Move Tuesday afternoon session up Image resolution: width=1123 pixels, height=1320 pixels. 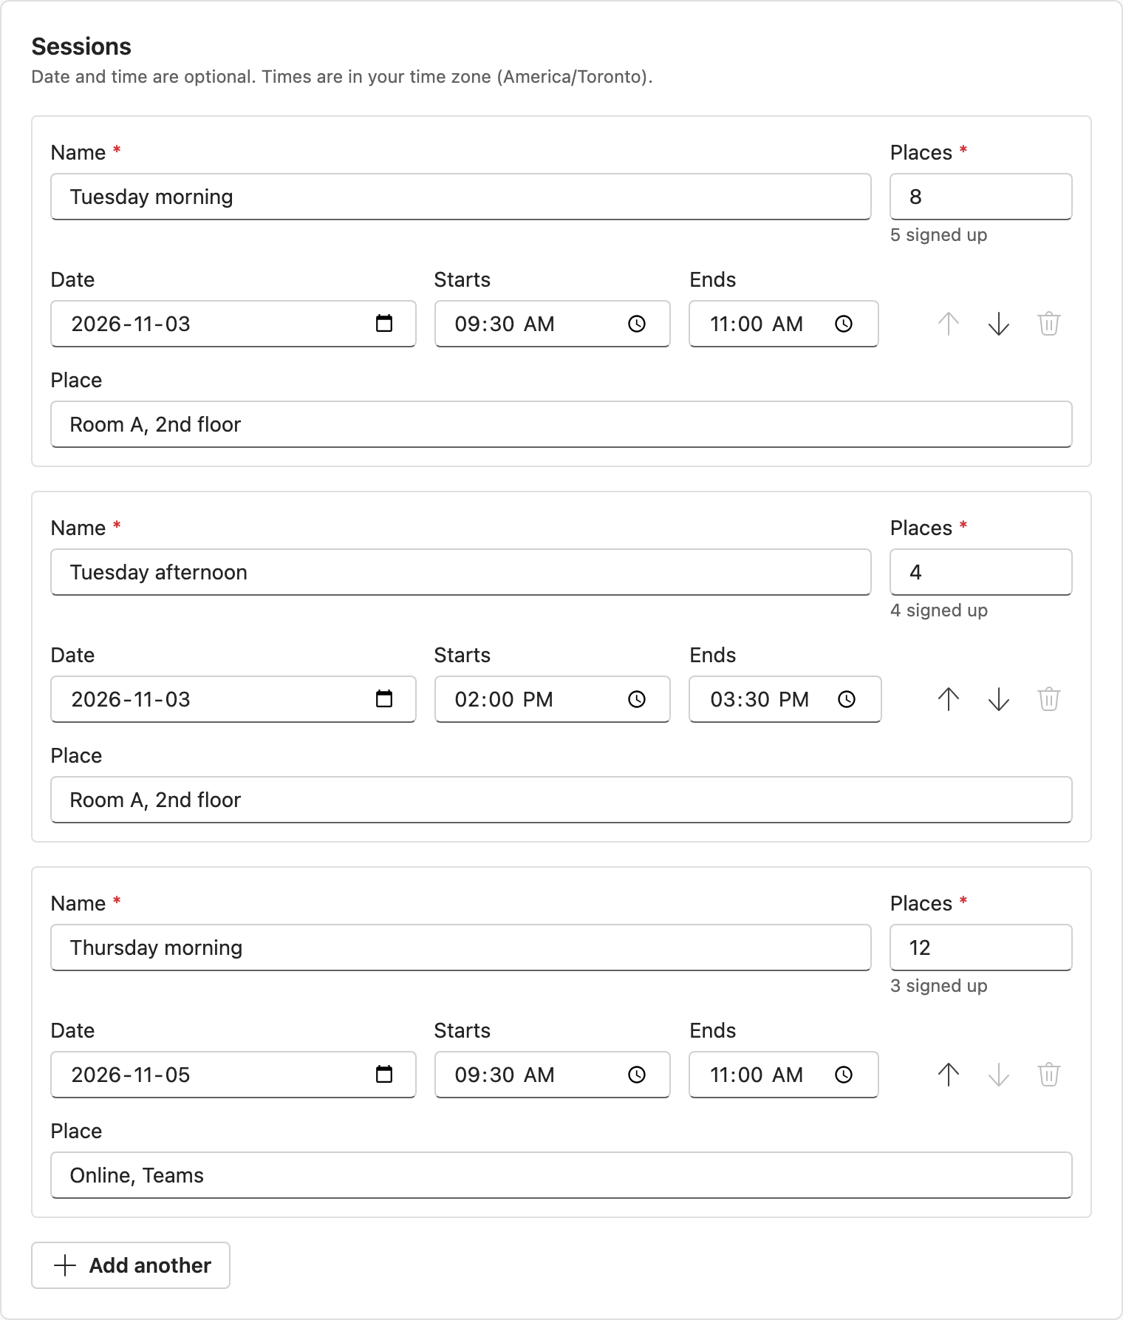[949, 699]
